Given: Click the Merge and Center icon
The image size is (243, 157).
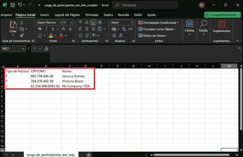Looking at the screenshot, I should [x=100, y=29].
